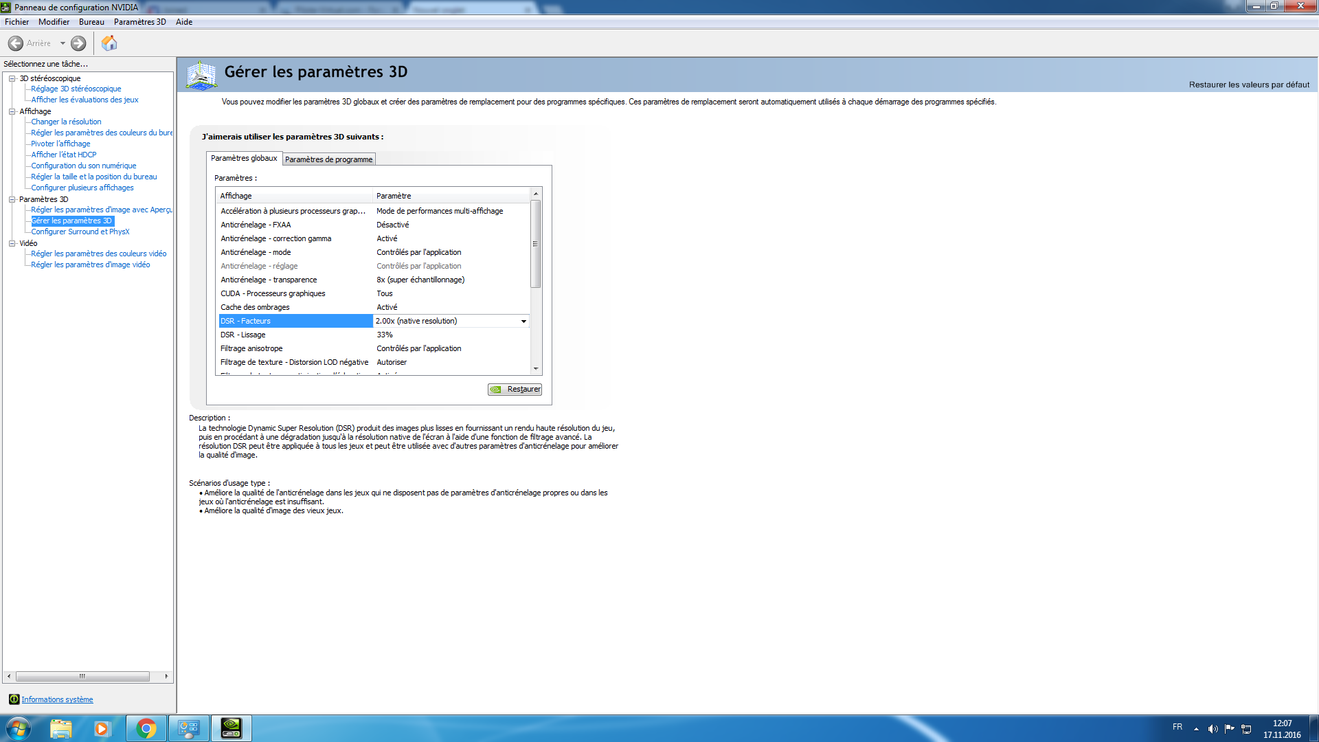Open Régler les paramètres d'image vidéo

(x=90, y=265)
